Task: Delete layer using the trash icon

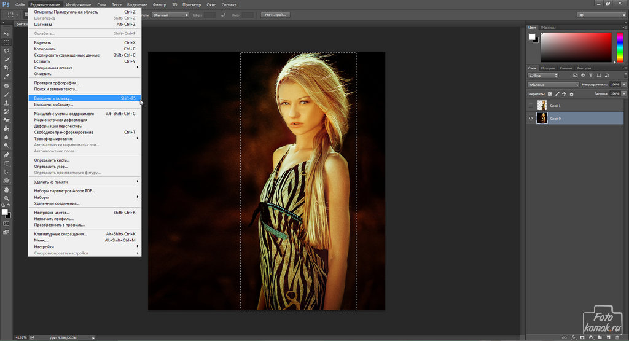Action: [x=616, y=337]
